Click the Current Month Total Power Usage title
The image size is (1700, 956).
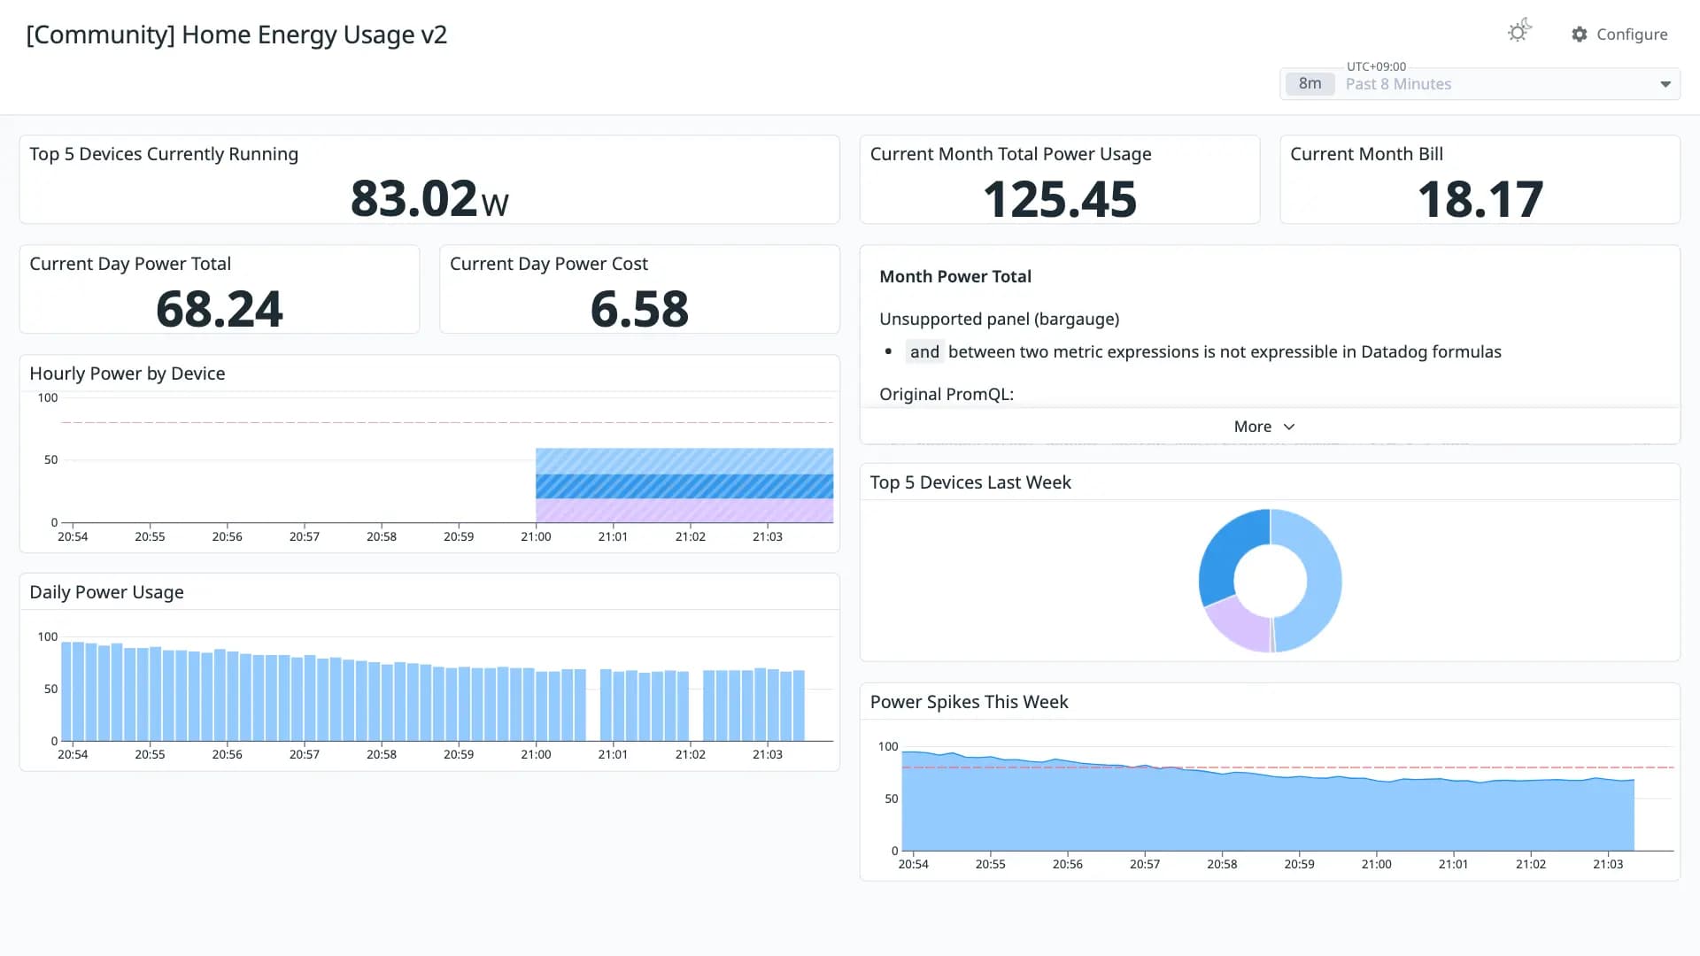pos(1010,154)
